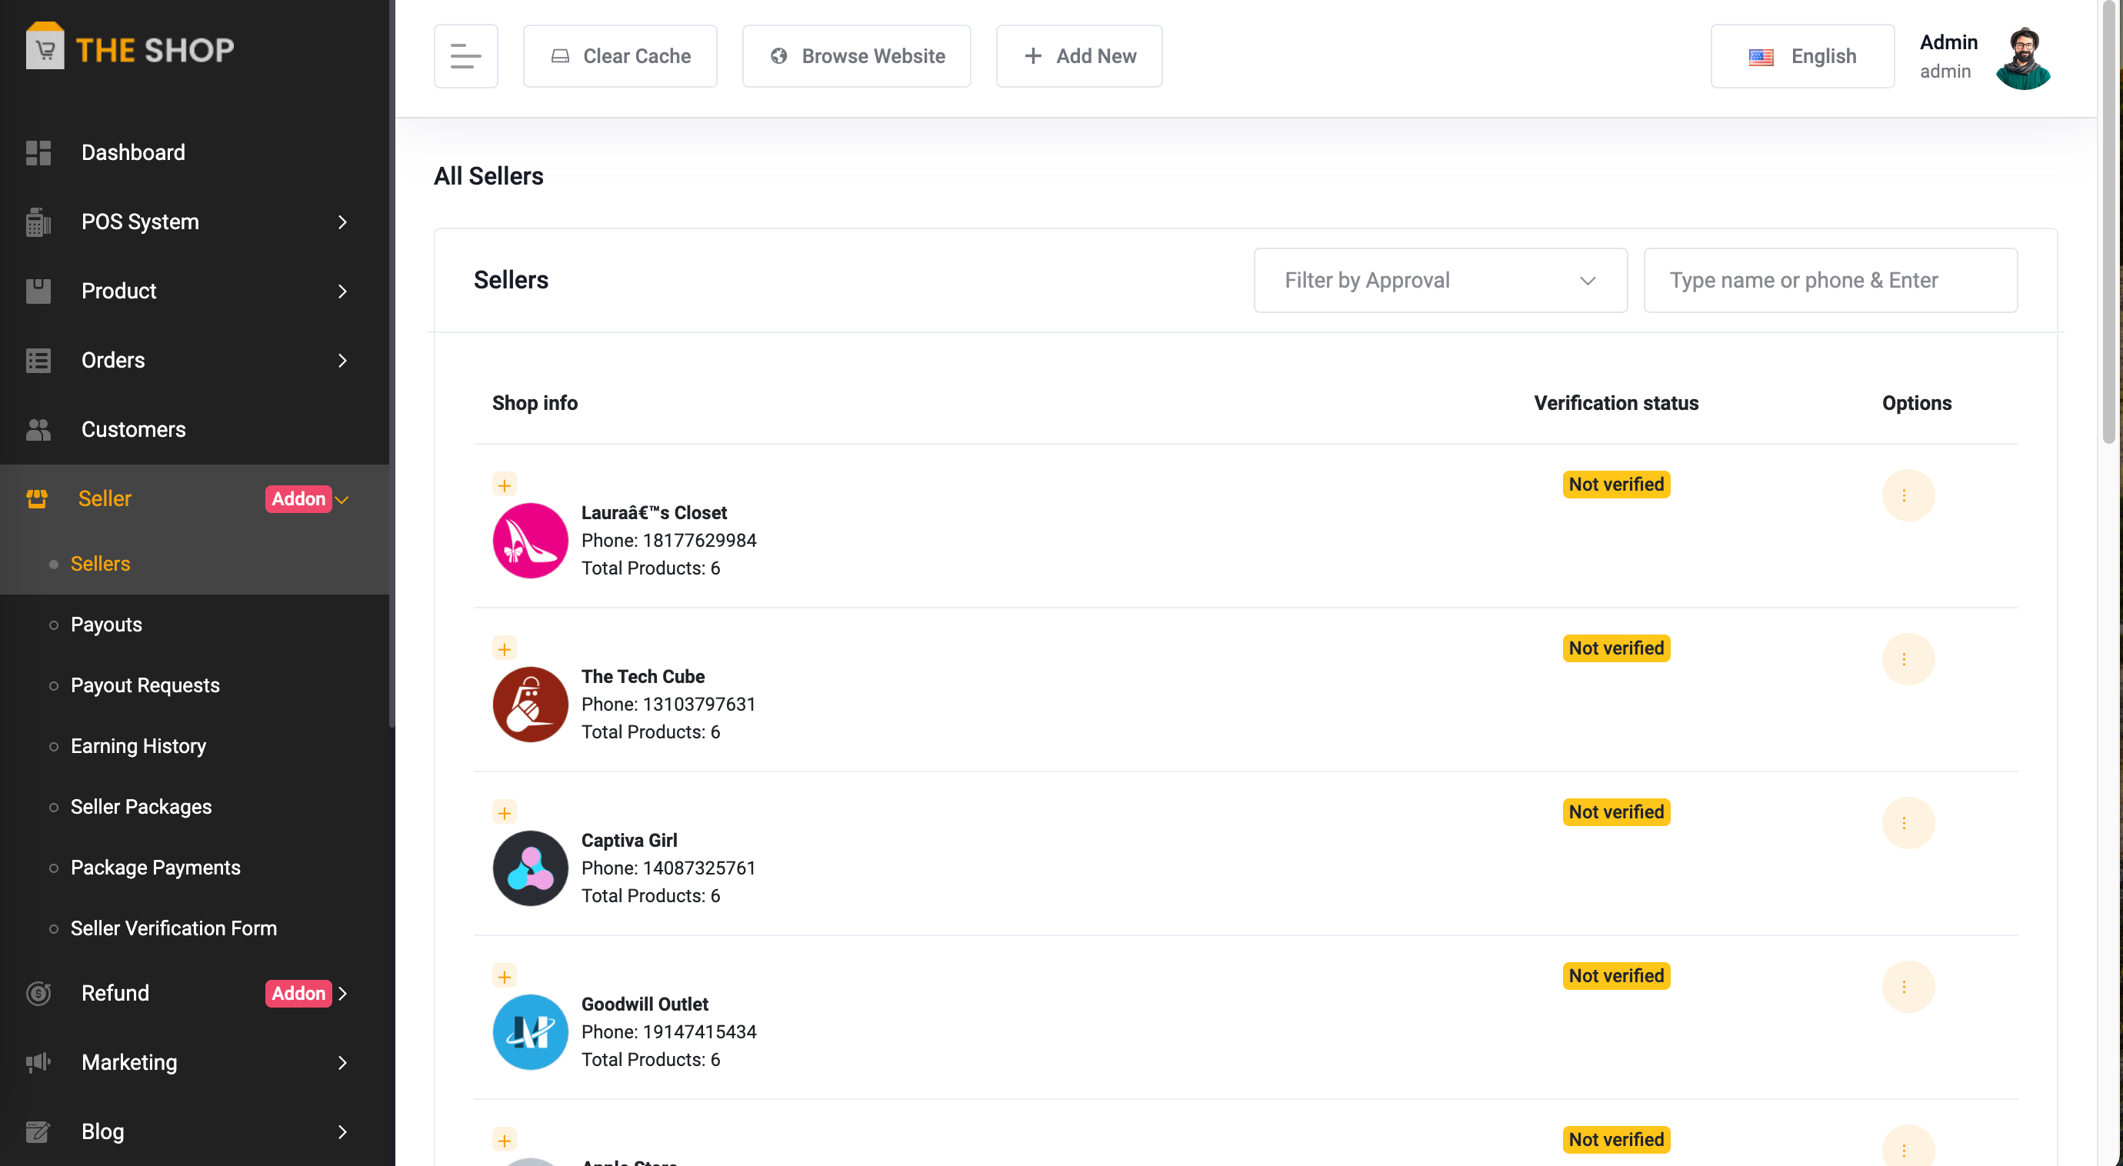Screen dimensions: 2123x1166
Task: Expand Marketing submenu chevron
Action: tap(342, 1062)
